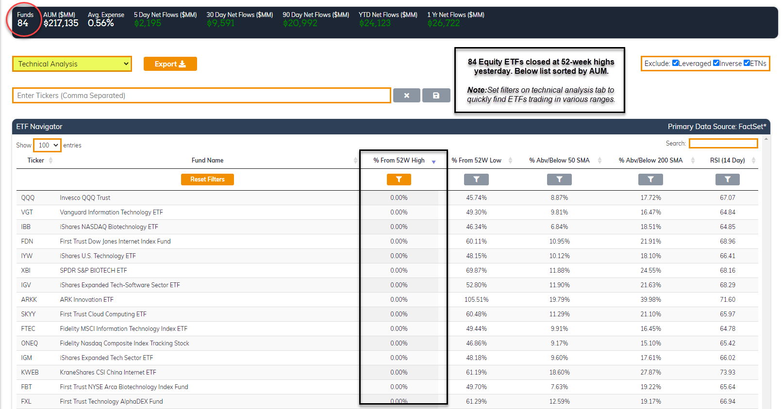Click First Trust Cloud Computing ETF name
This screenshot has height=409, width=782.
click(x=103, y=314)
